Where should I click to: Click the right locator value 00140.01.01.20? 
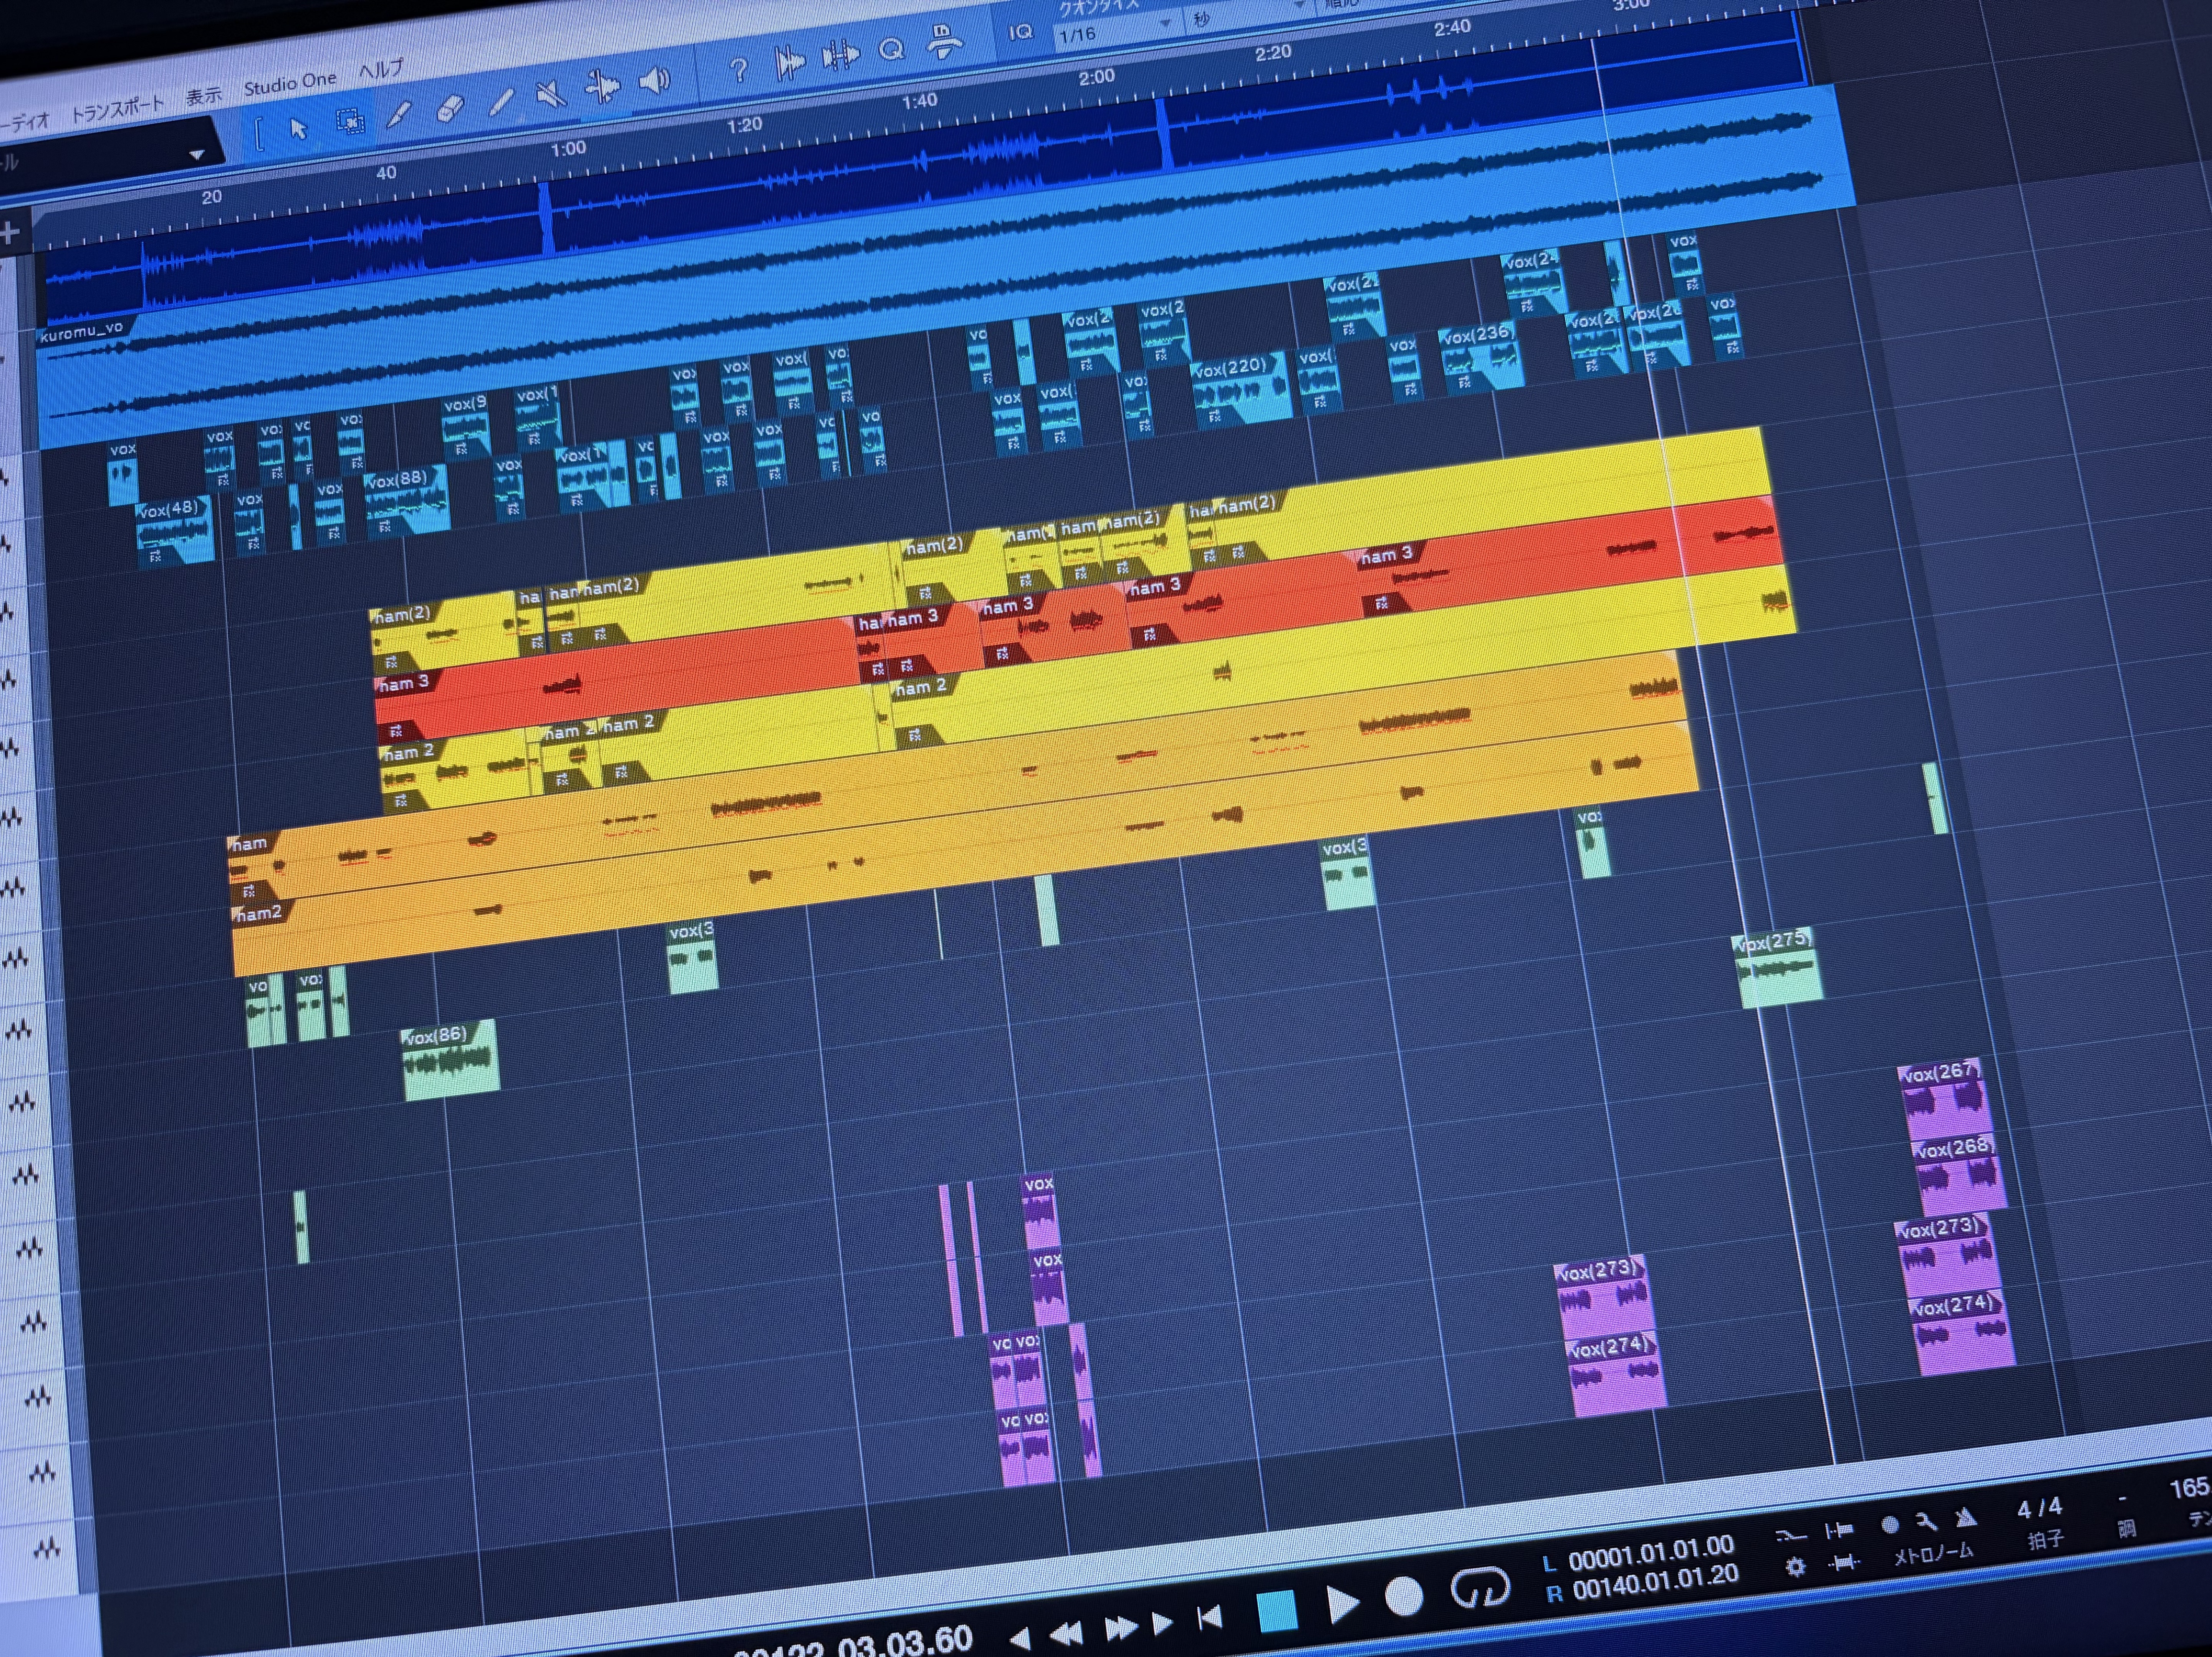tap(1655, 1583)
